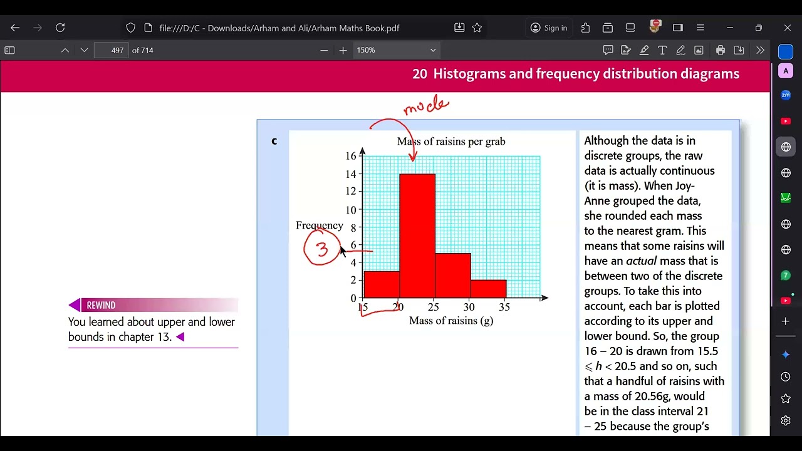Click the page number field showing 497
This screenshot has height=451, width=802.
(111, 50)
